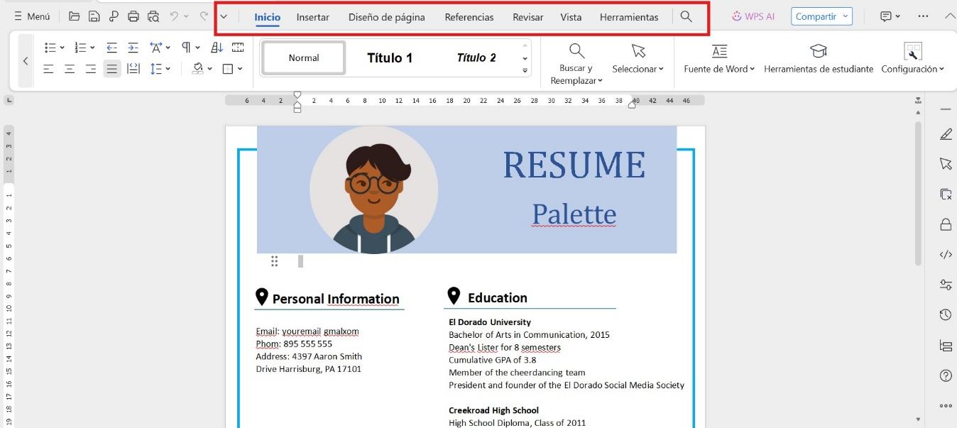
Task: Open the search tool in the ribbon
Action: pyautogui.click(x=685, y=16)
